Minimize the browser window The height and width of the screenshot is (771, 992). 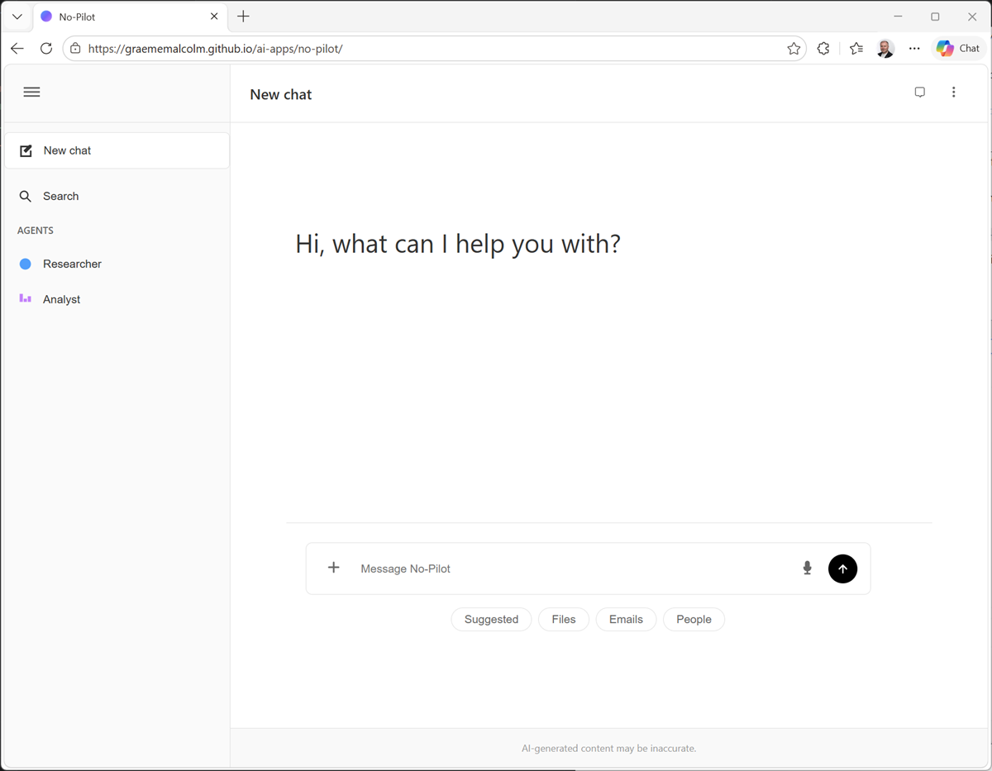pyautogui.click(x=898, y=17)
